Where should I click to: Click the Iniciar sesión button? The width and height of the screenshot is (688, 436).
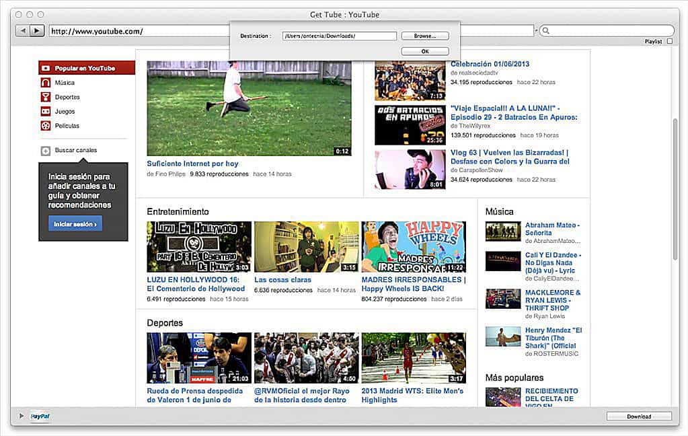(75, 224)
